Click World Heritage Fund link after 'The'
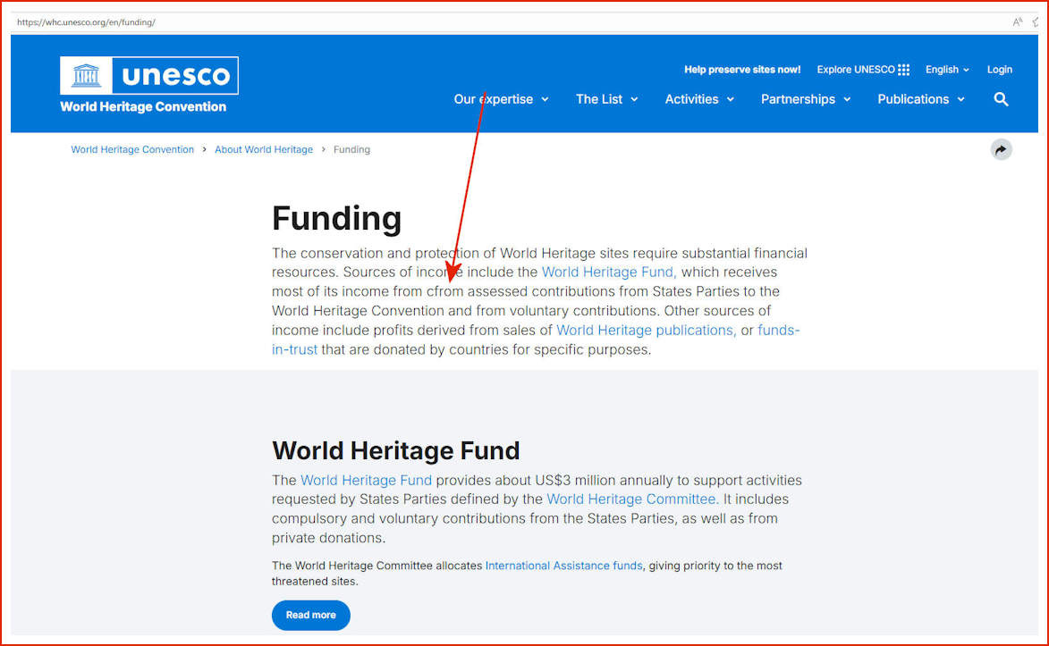Viewport: 1049px width, 646px height. 366,480
